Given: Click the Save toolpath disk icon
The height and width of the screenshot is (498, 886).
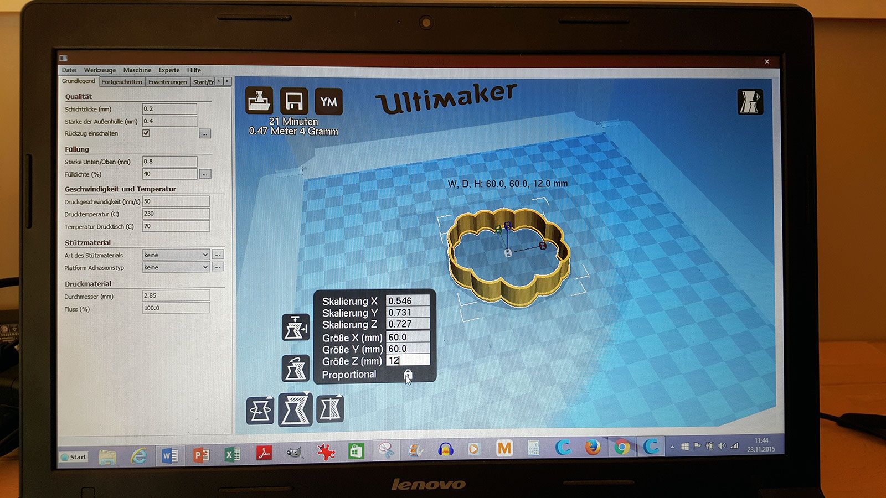Looking at the screenshot, I should [x=294, y=101].
